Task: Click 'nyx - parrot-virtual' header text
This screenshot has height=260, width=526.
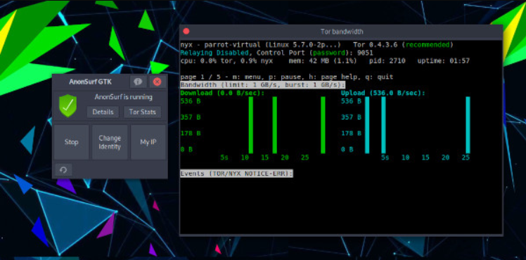Action: pyautogui.click(x=220, y=44)
